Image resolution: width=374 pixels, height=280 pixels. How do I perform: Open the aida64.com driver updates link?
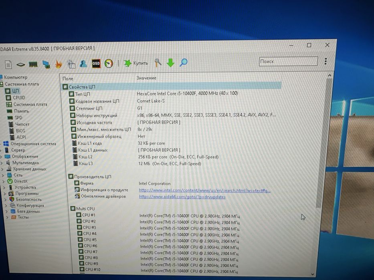click(182, 197)
